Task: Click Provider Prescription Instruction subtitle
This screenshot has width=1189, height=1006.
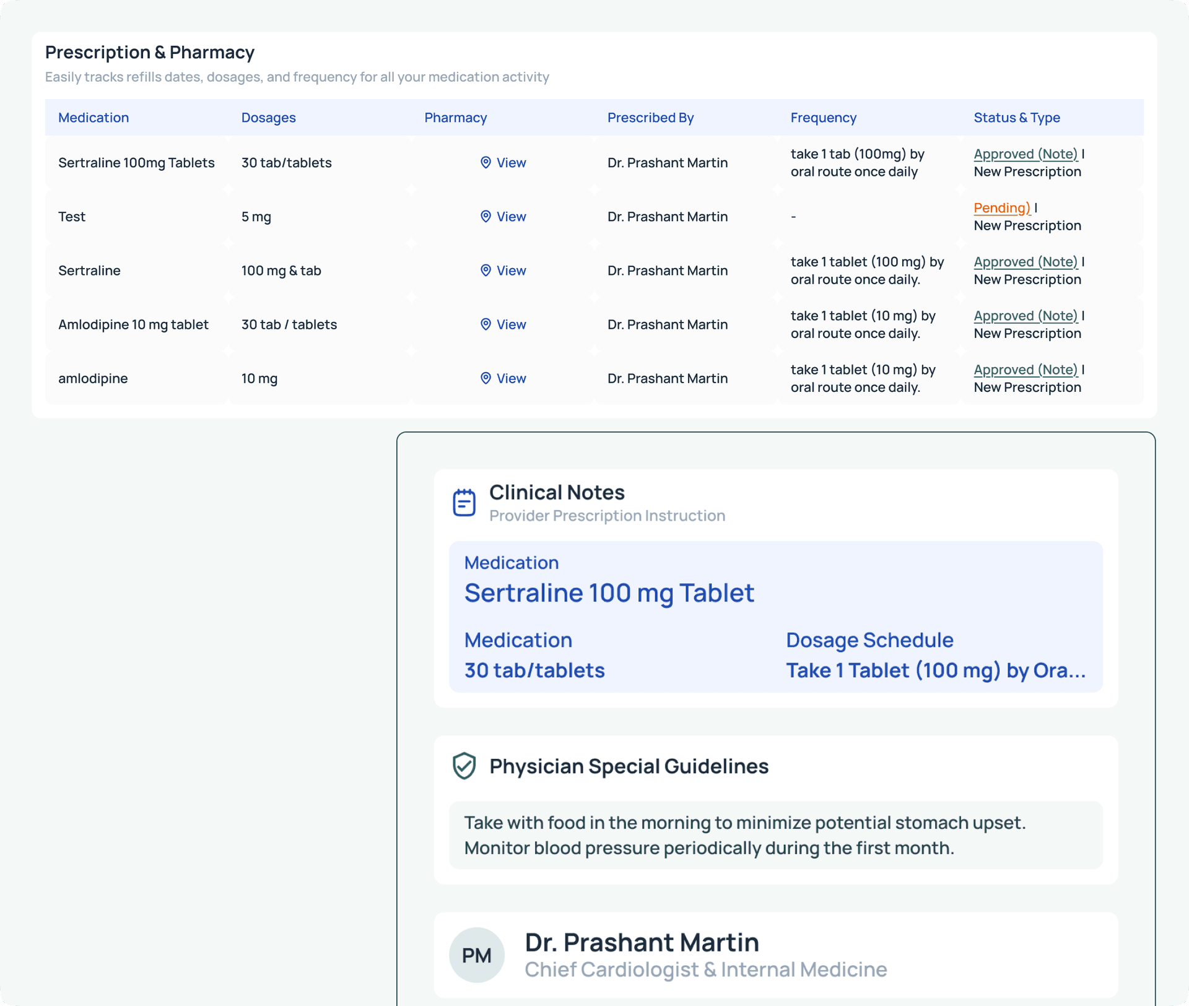Action: point(607,515)
